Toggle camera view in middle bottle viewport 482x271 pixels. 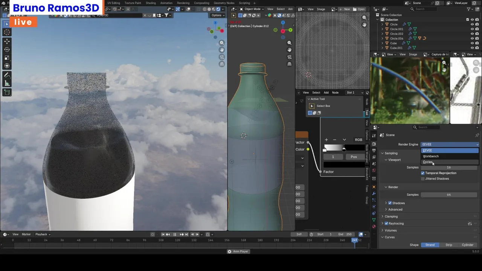tap(289, 57)
